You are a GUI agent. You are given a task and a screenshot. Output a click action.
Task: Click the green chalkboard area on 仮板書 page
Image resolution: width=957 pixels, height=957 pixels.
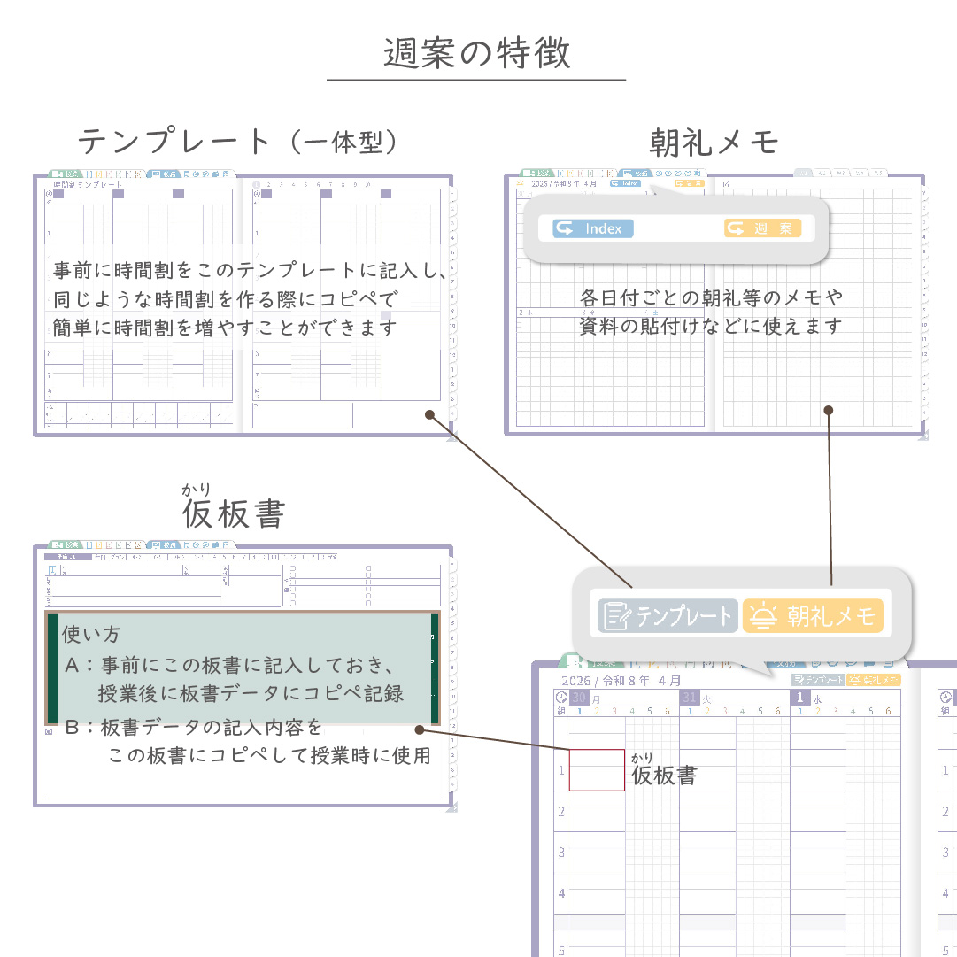[53, 668]
